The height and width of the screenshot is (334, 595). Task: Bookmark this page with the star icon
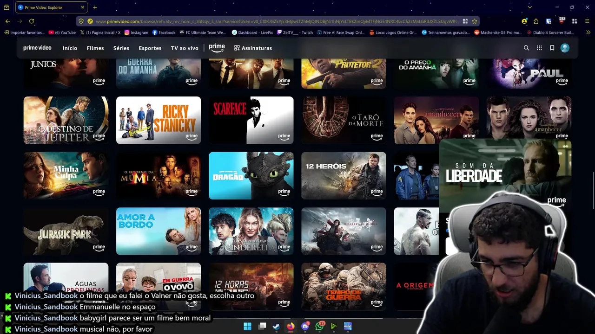pyautogui.click(x=474, y=21)
